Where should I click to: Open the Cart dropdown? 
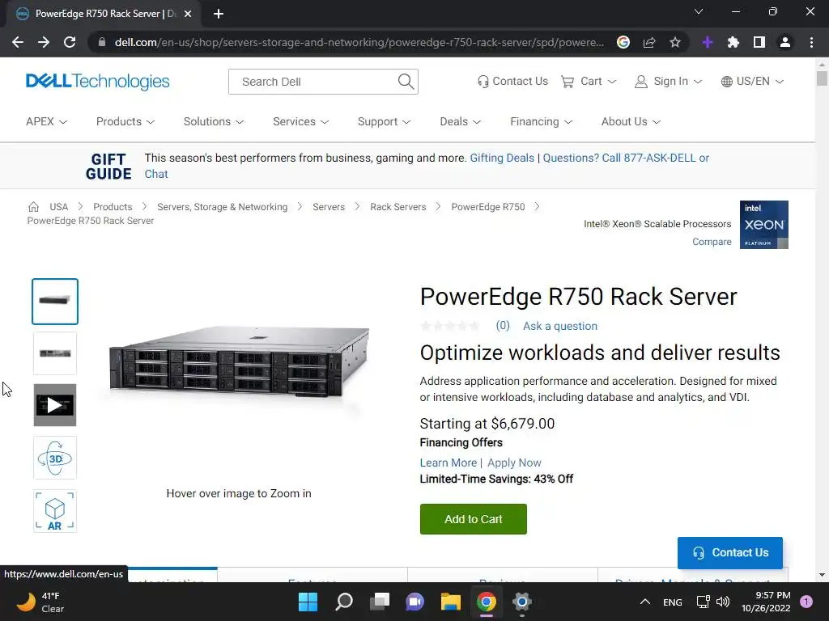tap(589, 82)
